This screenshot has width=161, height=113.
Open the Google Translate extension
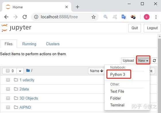(x=124, y=17)
